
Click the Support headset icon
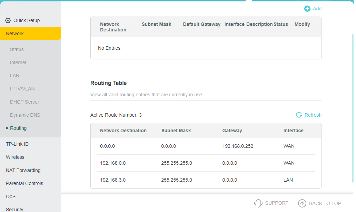click(x=258, y=203)
